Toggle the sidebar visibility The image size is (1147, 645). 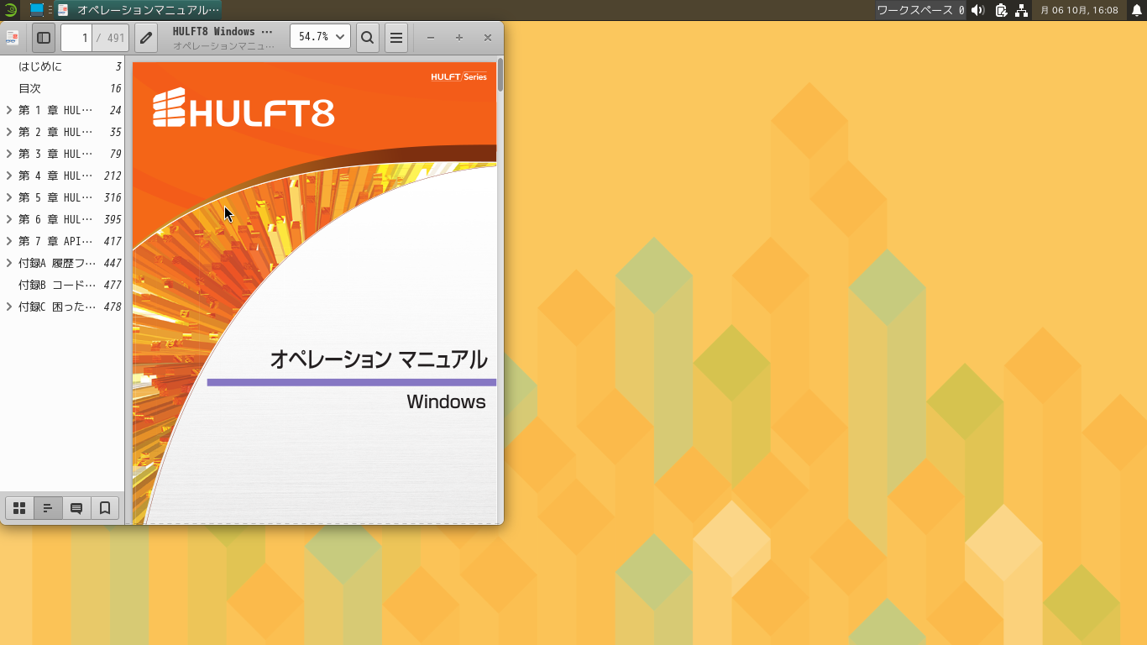pos(43,37)
